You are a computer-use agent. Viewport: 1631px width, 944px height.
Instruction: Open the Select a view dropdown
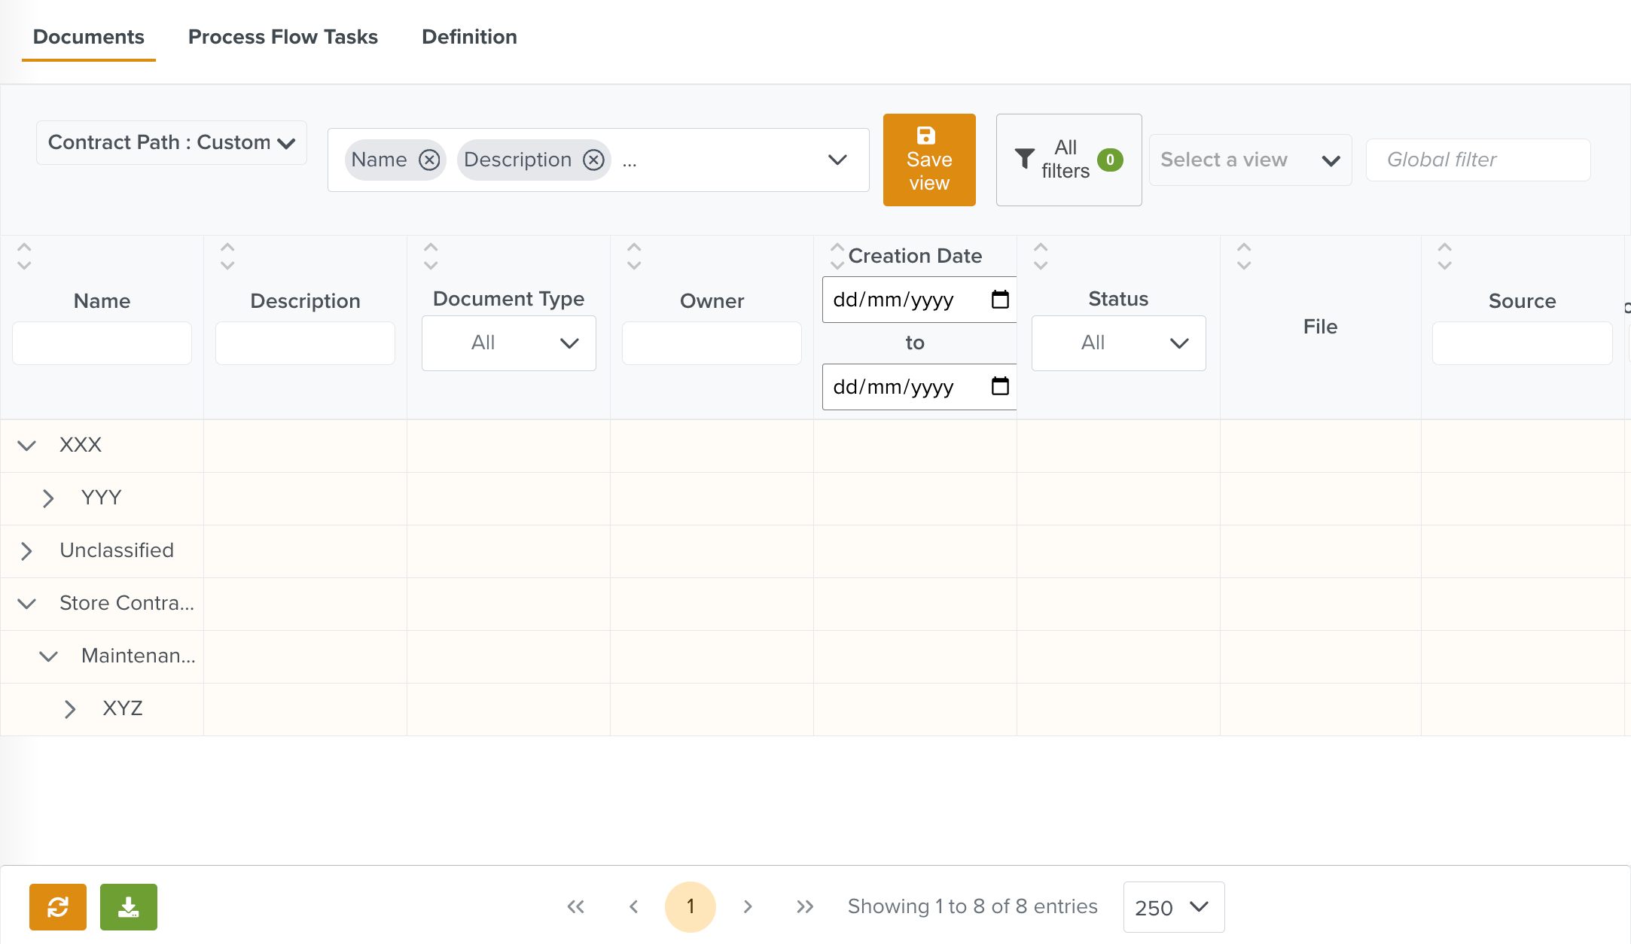point(1250,160)
